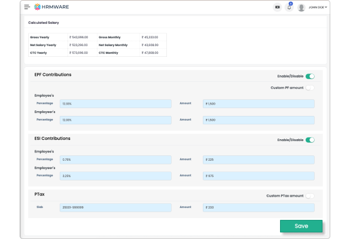The image size is (359, 239).
Task: Select the EPF Employer's Percentage field
Action: coord(115,119)
